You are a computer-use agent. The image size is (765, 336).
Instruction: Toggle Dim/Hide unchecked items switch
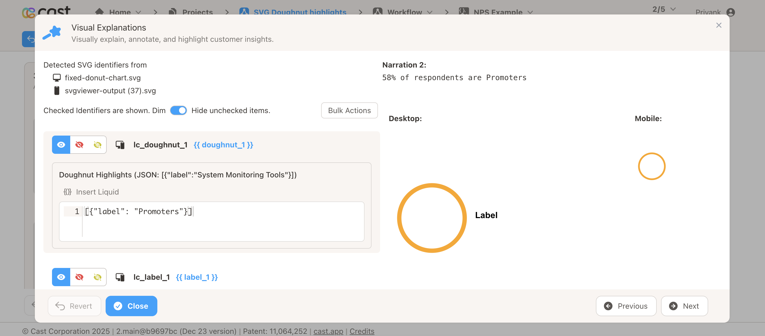click(178, 110)
